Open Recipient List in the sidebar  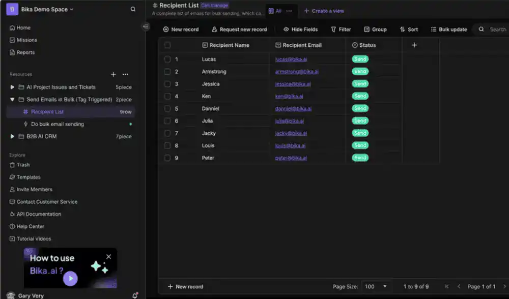[x=47, y=112]
